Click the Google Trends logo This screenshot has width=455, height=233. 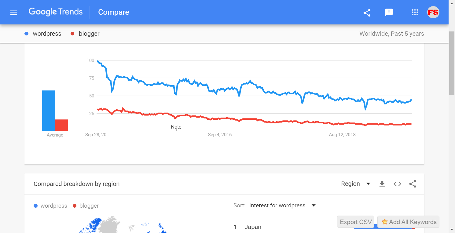pyautogui.click(x=56, y=12)
